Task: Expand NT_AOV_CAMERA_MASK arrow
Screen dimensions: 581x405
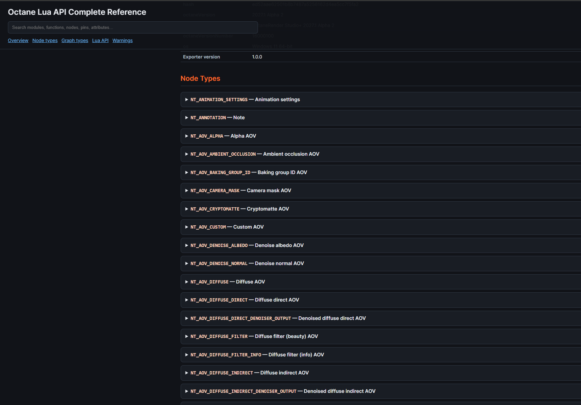Action: coord(187,191)
